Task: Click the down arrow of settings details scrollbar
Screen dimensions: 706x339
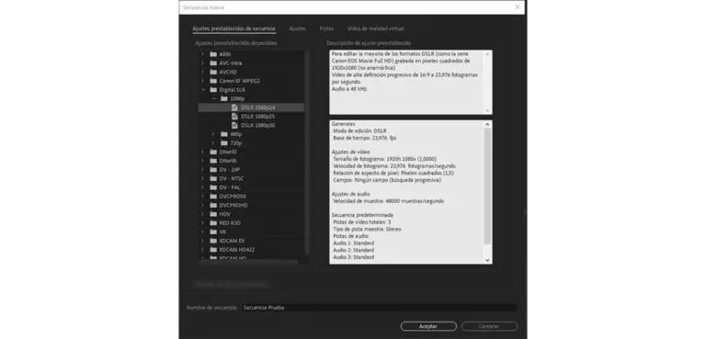Action: [x=487, y=260]
